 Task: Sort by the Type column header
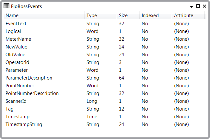[x=101, y=16]
